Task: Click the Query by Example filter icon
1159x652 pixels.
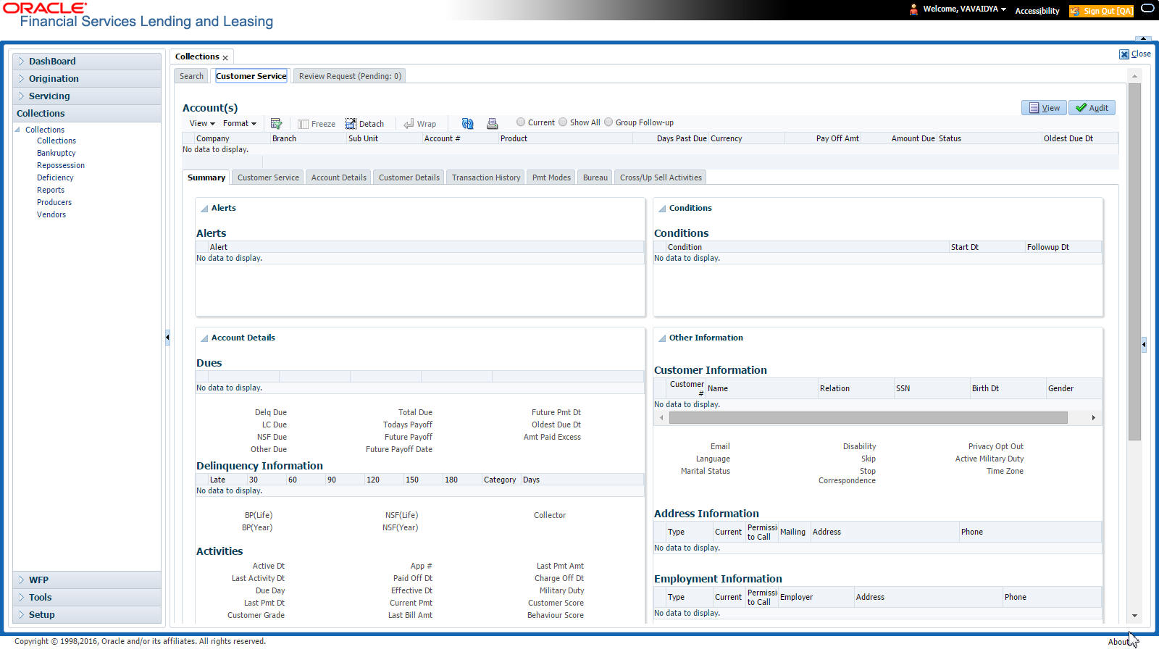Action: pyautogui.click(x=276, y=124)
